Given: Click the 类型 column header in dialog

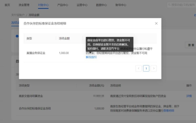Looking at the screenshot, I should [x=29, y=38].
